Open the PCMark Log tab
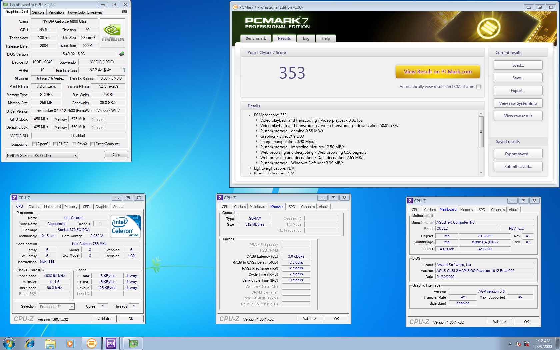This screenshot has width=560, height=350. click(x=306, y=38)
